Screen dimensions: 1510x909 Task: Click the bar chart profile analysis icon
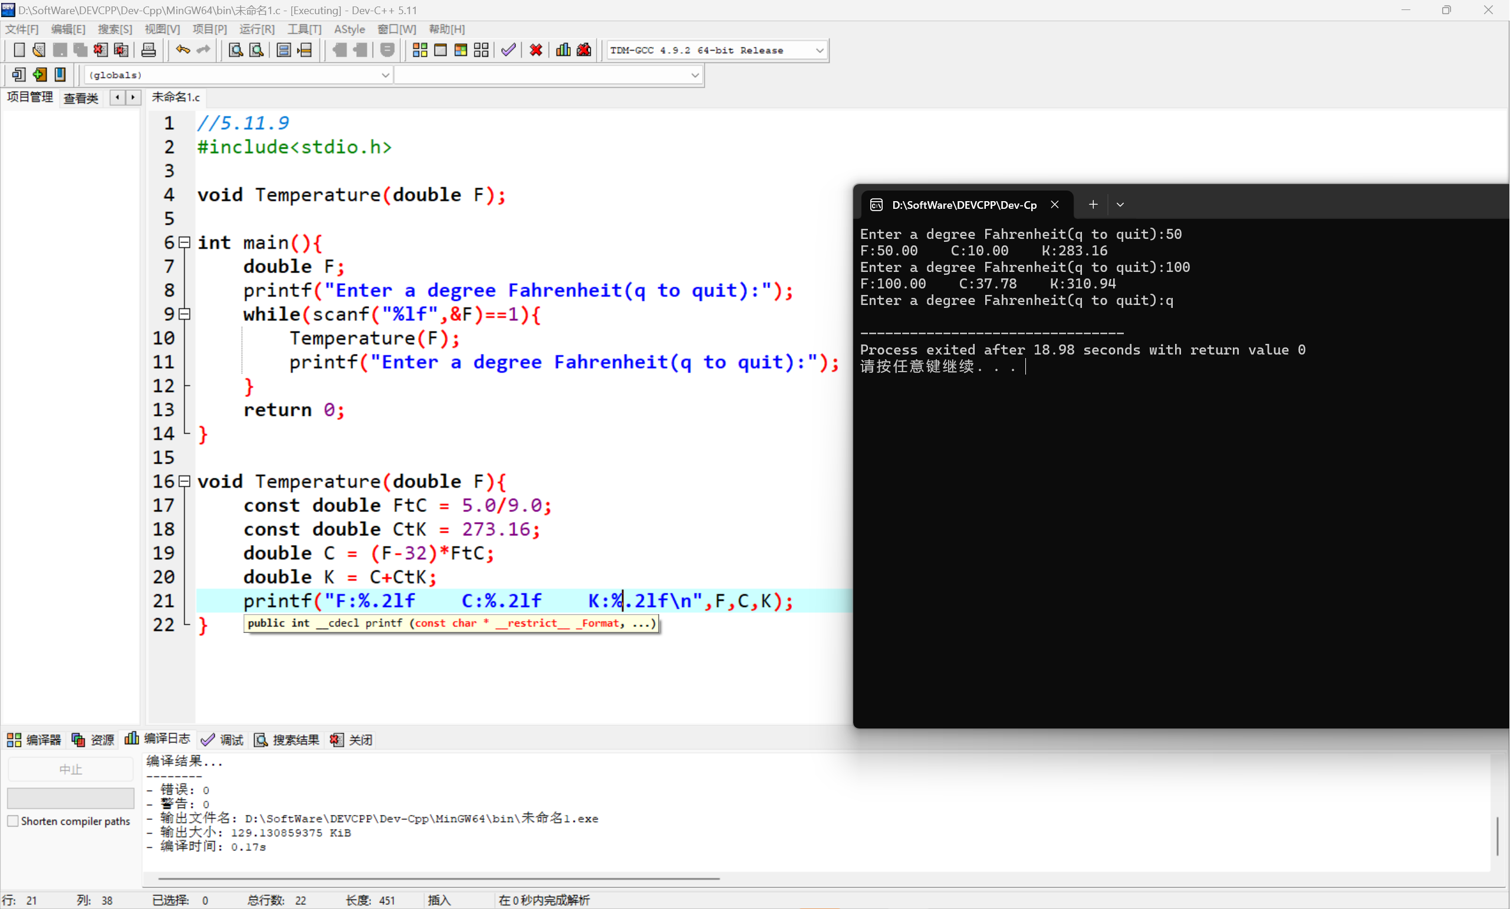pyautogui.click(x=563, y=50)
